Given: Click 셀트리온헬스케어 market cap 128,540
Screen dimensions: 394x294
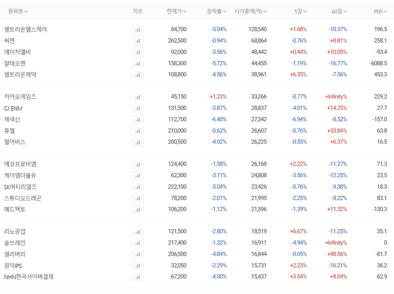Looking at the screenshot, I should tap(257, 29).
